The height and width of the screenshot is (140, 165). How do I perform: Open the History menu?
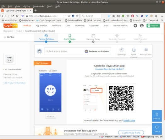[x=26, y=6]
